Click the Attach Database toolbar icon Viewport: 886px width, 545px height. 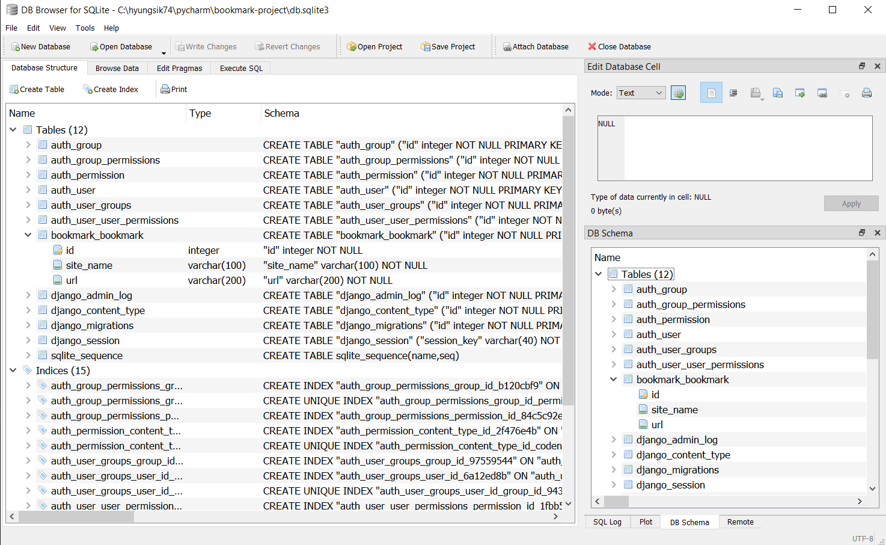[x=507, y=47]
